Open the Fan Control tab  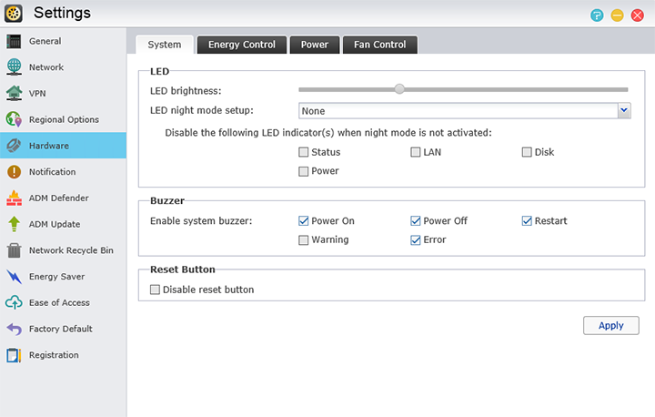pyautogui.click(x=379, y=45)
